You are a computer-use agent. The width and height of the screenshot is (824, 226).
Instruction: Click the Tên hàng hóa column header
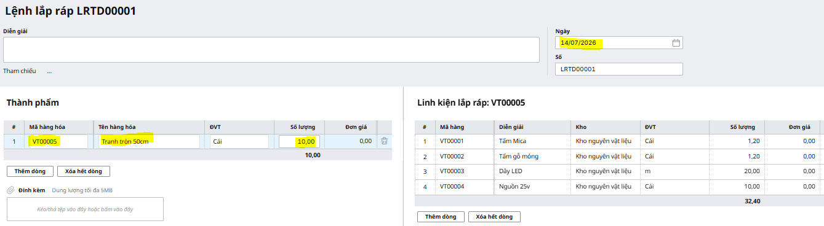coord(150,127)
